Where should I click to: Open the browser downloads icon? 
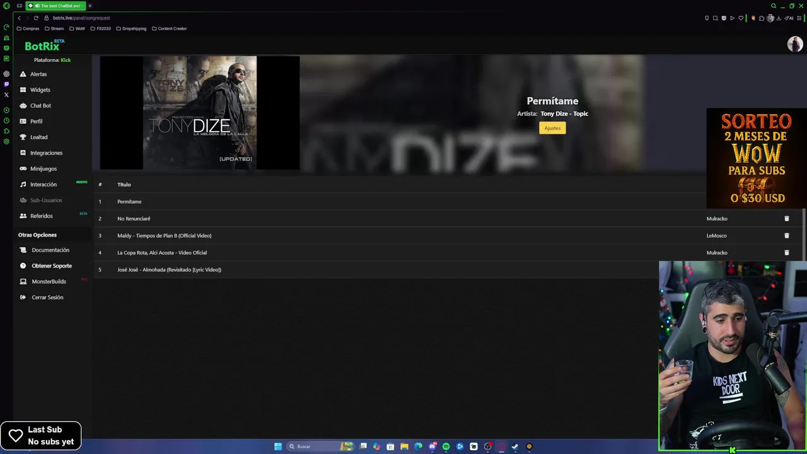pos(779,18)
